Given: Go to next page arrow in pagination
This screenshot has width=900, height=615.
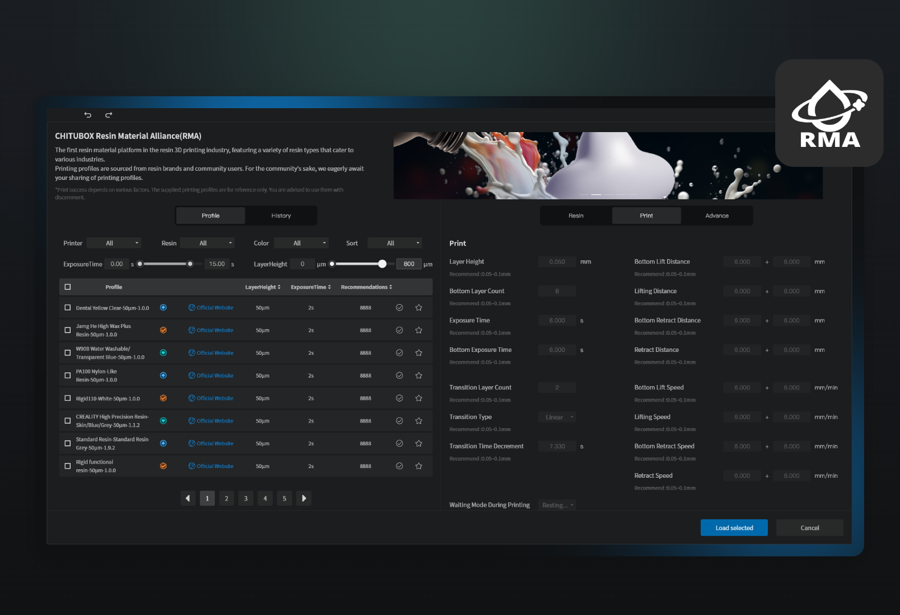Looking at the screenshot, I should (304, 498).
